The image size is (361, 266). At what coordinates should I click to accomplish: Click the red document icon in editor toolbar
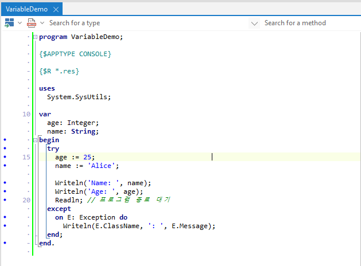[x=32, y=23]
